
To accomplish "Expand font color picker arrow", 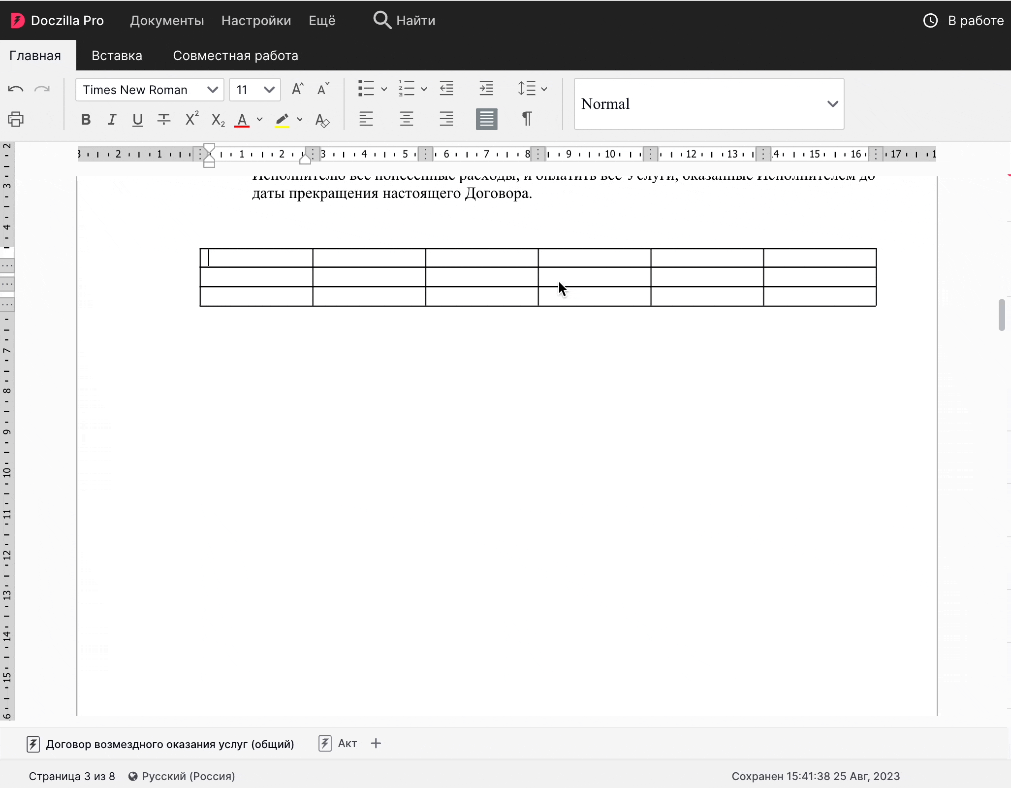I will tap(260, 119).
